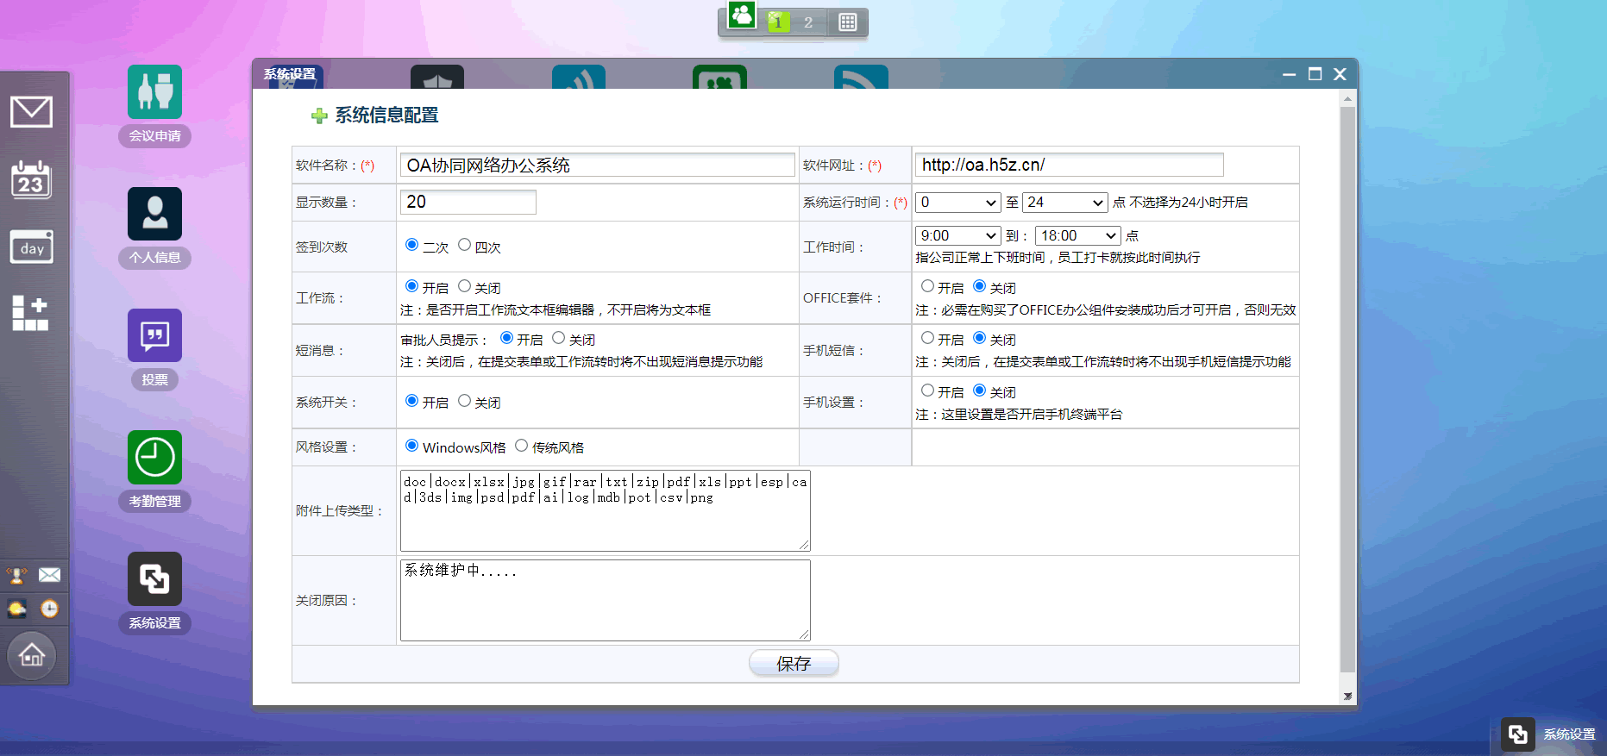
Task: Expand system run start hour dropdown
Action: pyautogui.click(x=957, y=203)
